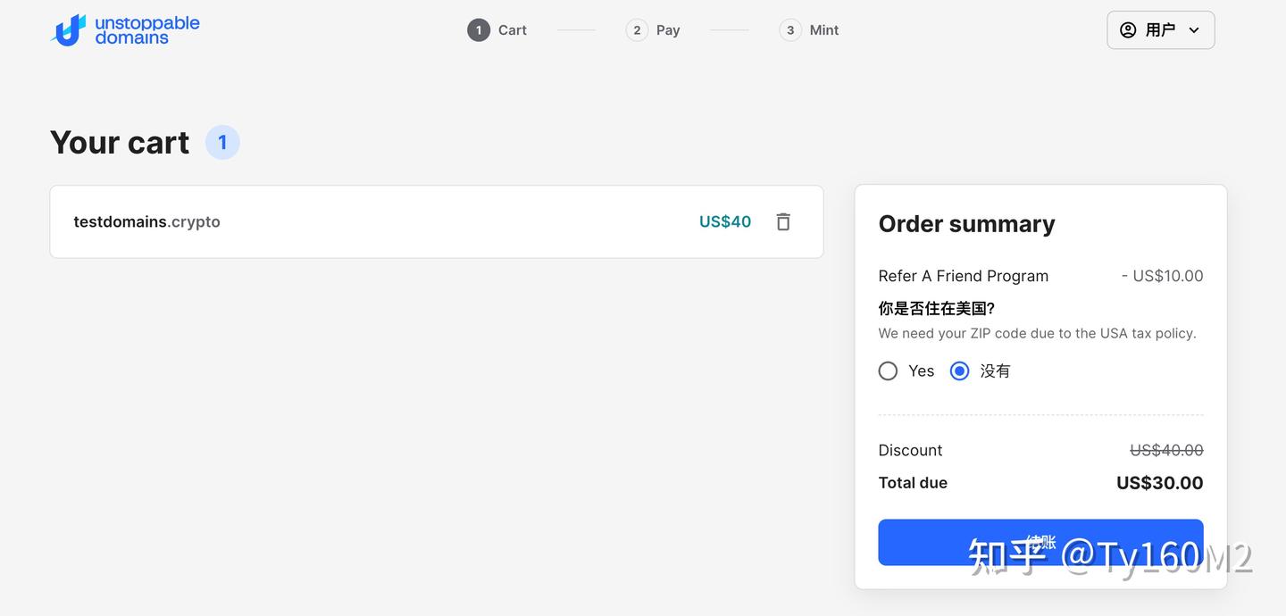This screenshot has width=1286, height=616.
Task: Click the unstoppable domains wordmark text
Action: point(147,30)
